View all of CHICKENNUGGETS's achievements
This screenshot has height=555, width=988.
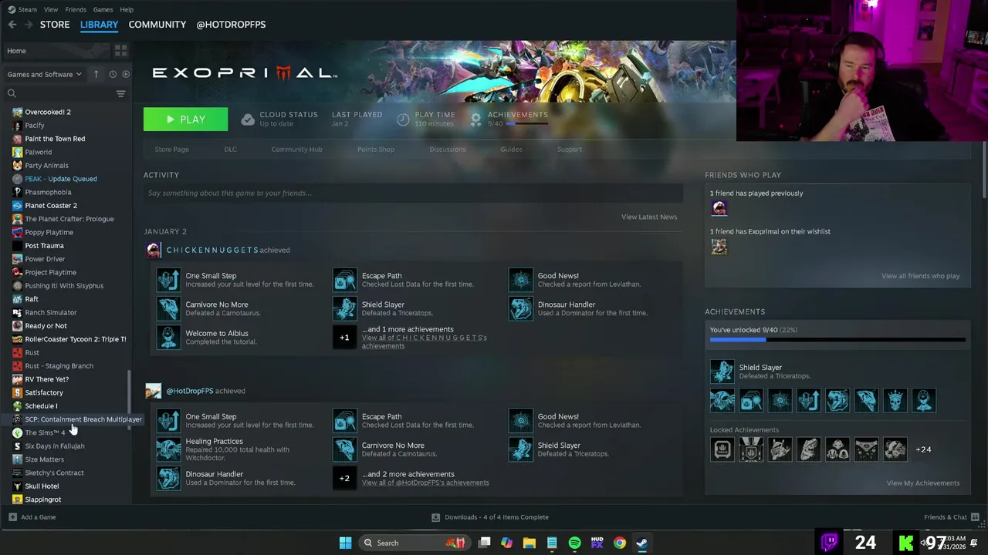(424, 341)
